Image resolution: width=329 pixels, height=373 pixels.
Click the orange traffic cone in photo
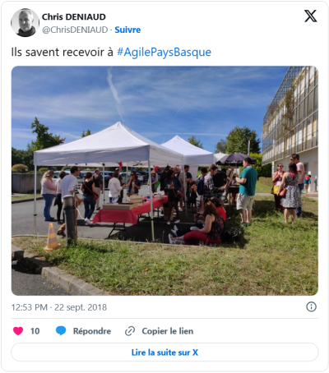[x=52, y=237]
